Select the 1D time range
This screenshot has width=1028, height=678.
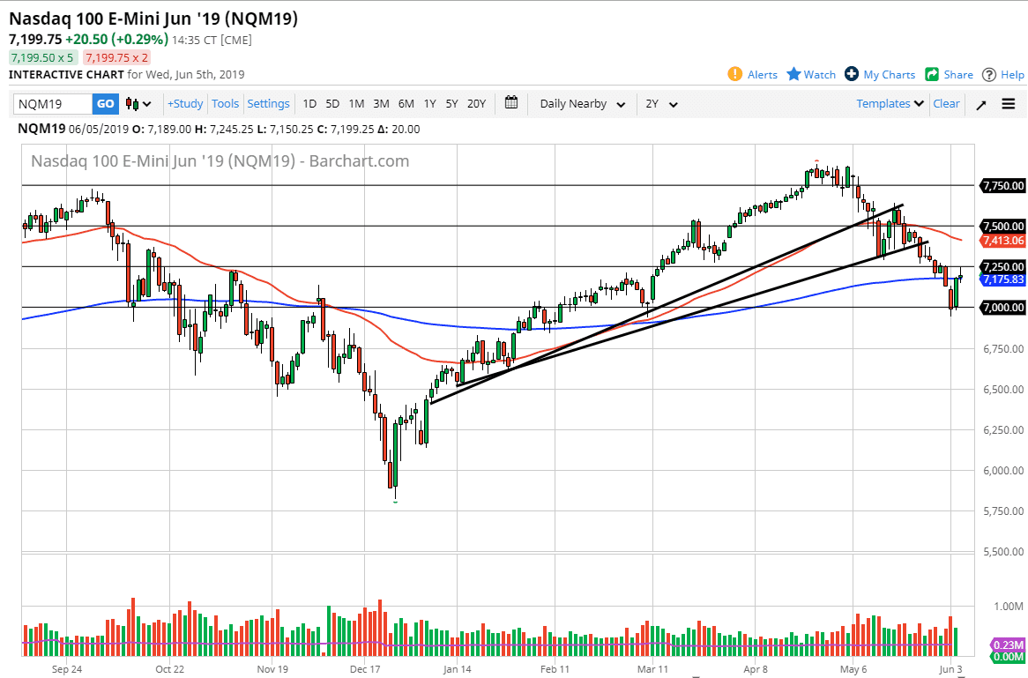click(309, 103)
